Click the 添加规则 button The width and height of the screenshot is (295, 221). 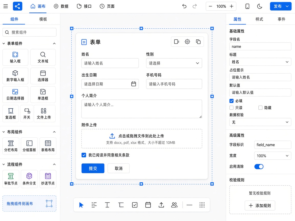click(x=260, y=206)
